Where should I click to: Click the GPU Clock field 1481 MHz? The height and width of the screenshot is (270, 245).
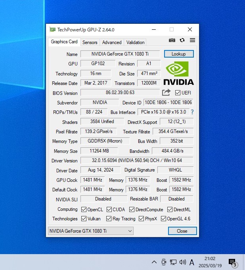93,180
